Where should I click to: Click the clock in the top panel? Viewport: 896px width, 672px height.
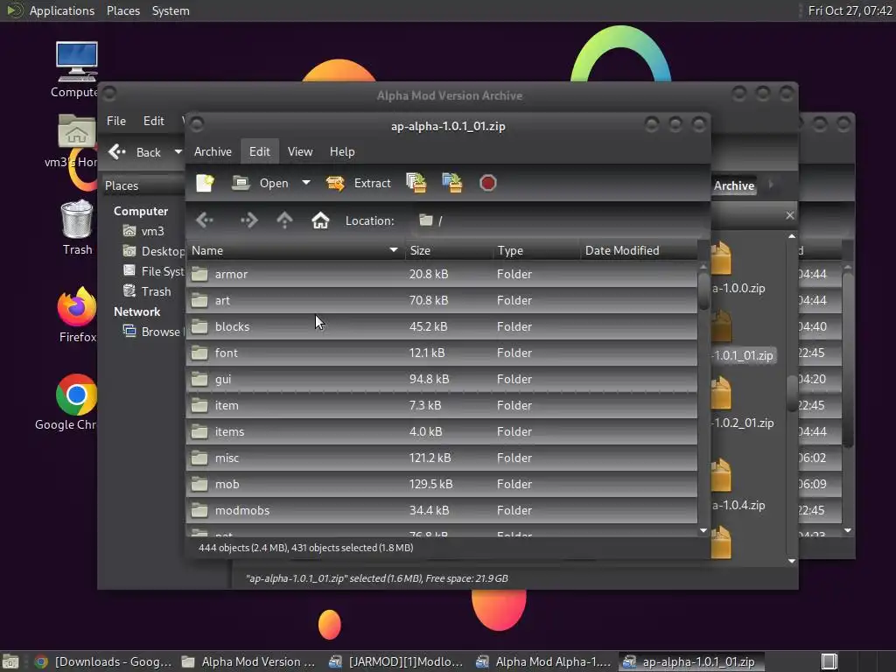[850, 10]
